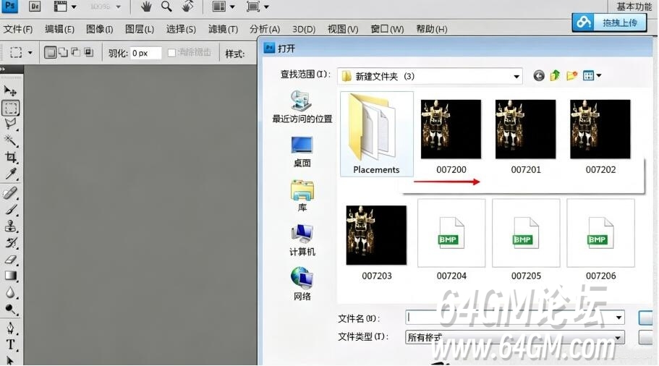659x366 pixels.
Task: Select the Dodge tool
Action: coord(11,309)
